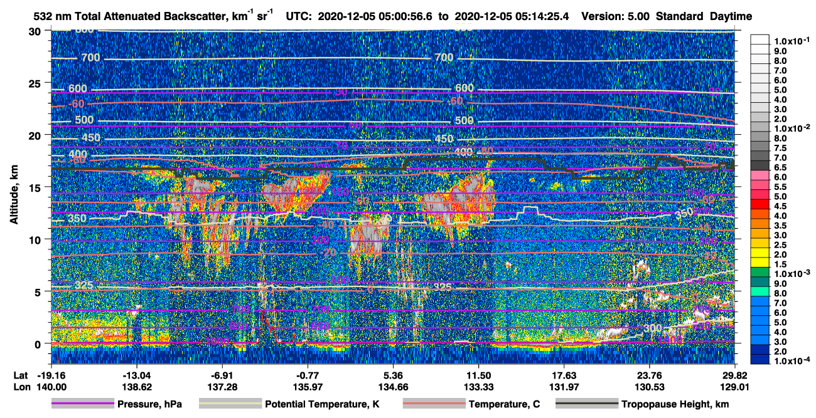Click the latitude value '-19.16'
Viewport: 816px width, 418px height.
tap(51, 375)
